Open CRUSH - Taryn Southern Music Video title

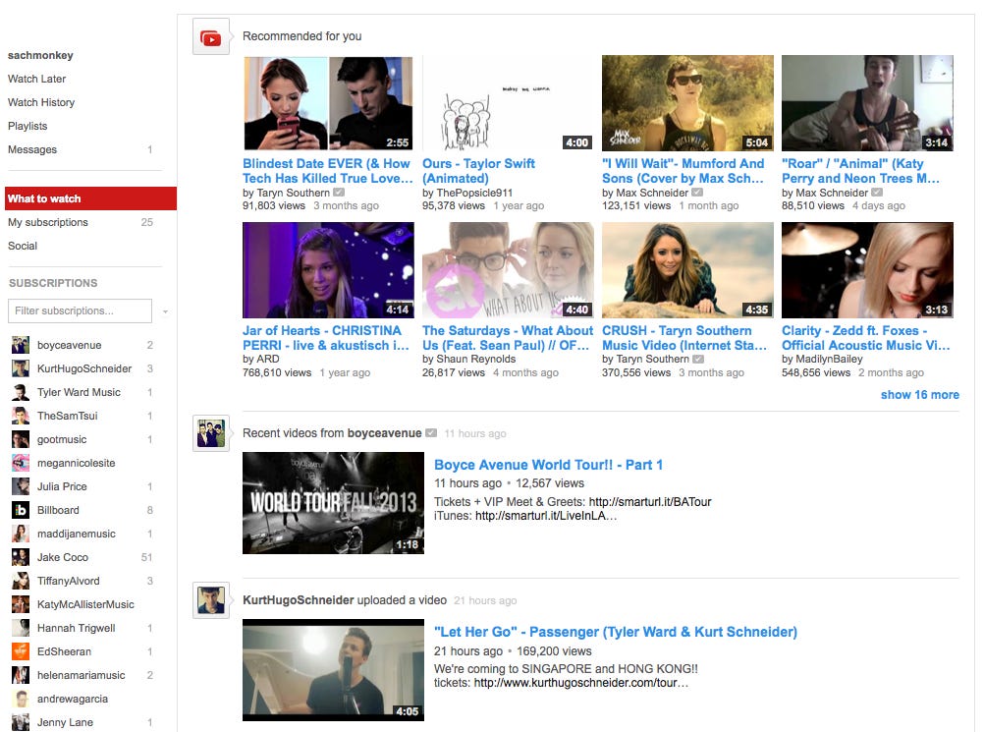(x=684, y=338)
